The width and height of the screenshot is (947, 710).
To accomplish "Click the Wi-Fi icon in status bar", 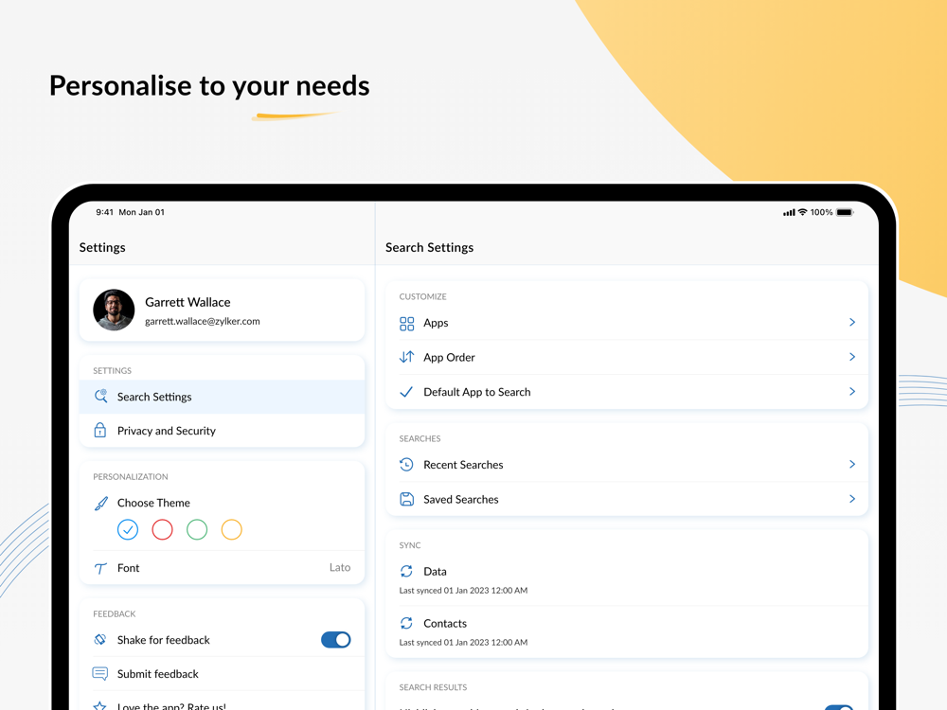I will point(803,212).
